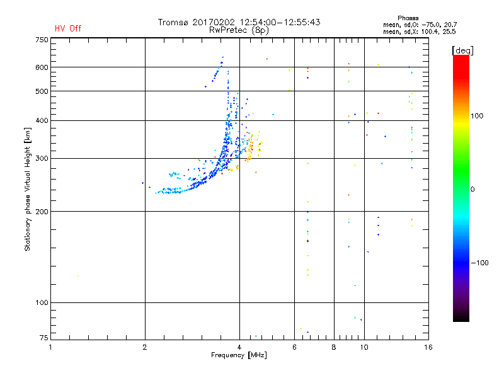
Task: Click the colorbar tick label "0"
Action: point(472,190)
